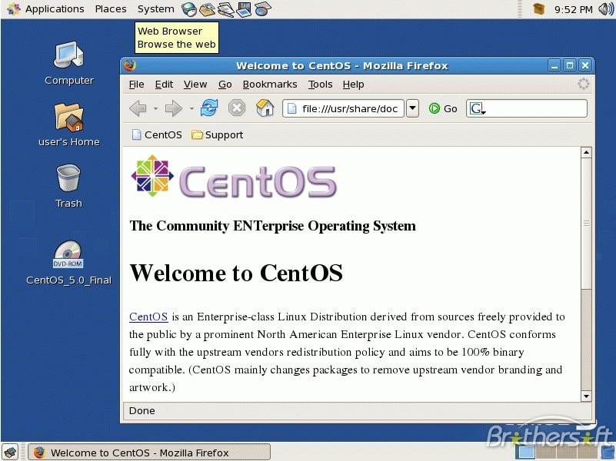Click the Forward arrow button
The image size is (616, 461).
[x=174, y=108]
